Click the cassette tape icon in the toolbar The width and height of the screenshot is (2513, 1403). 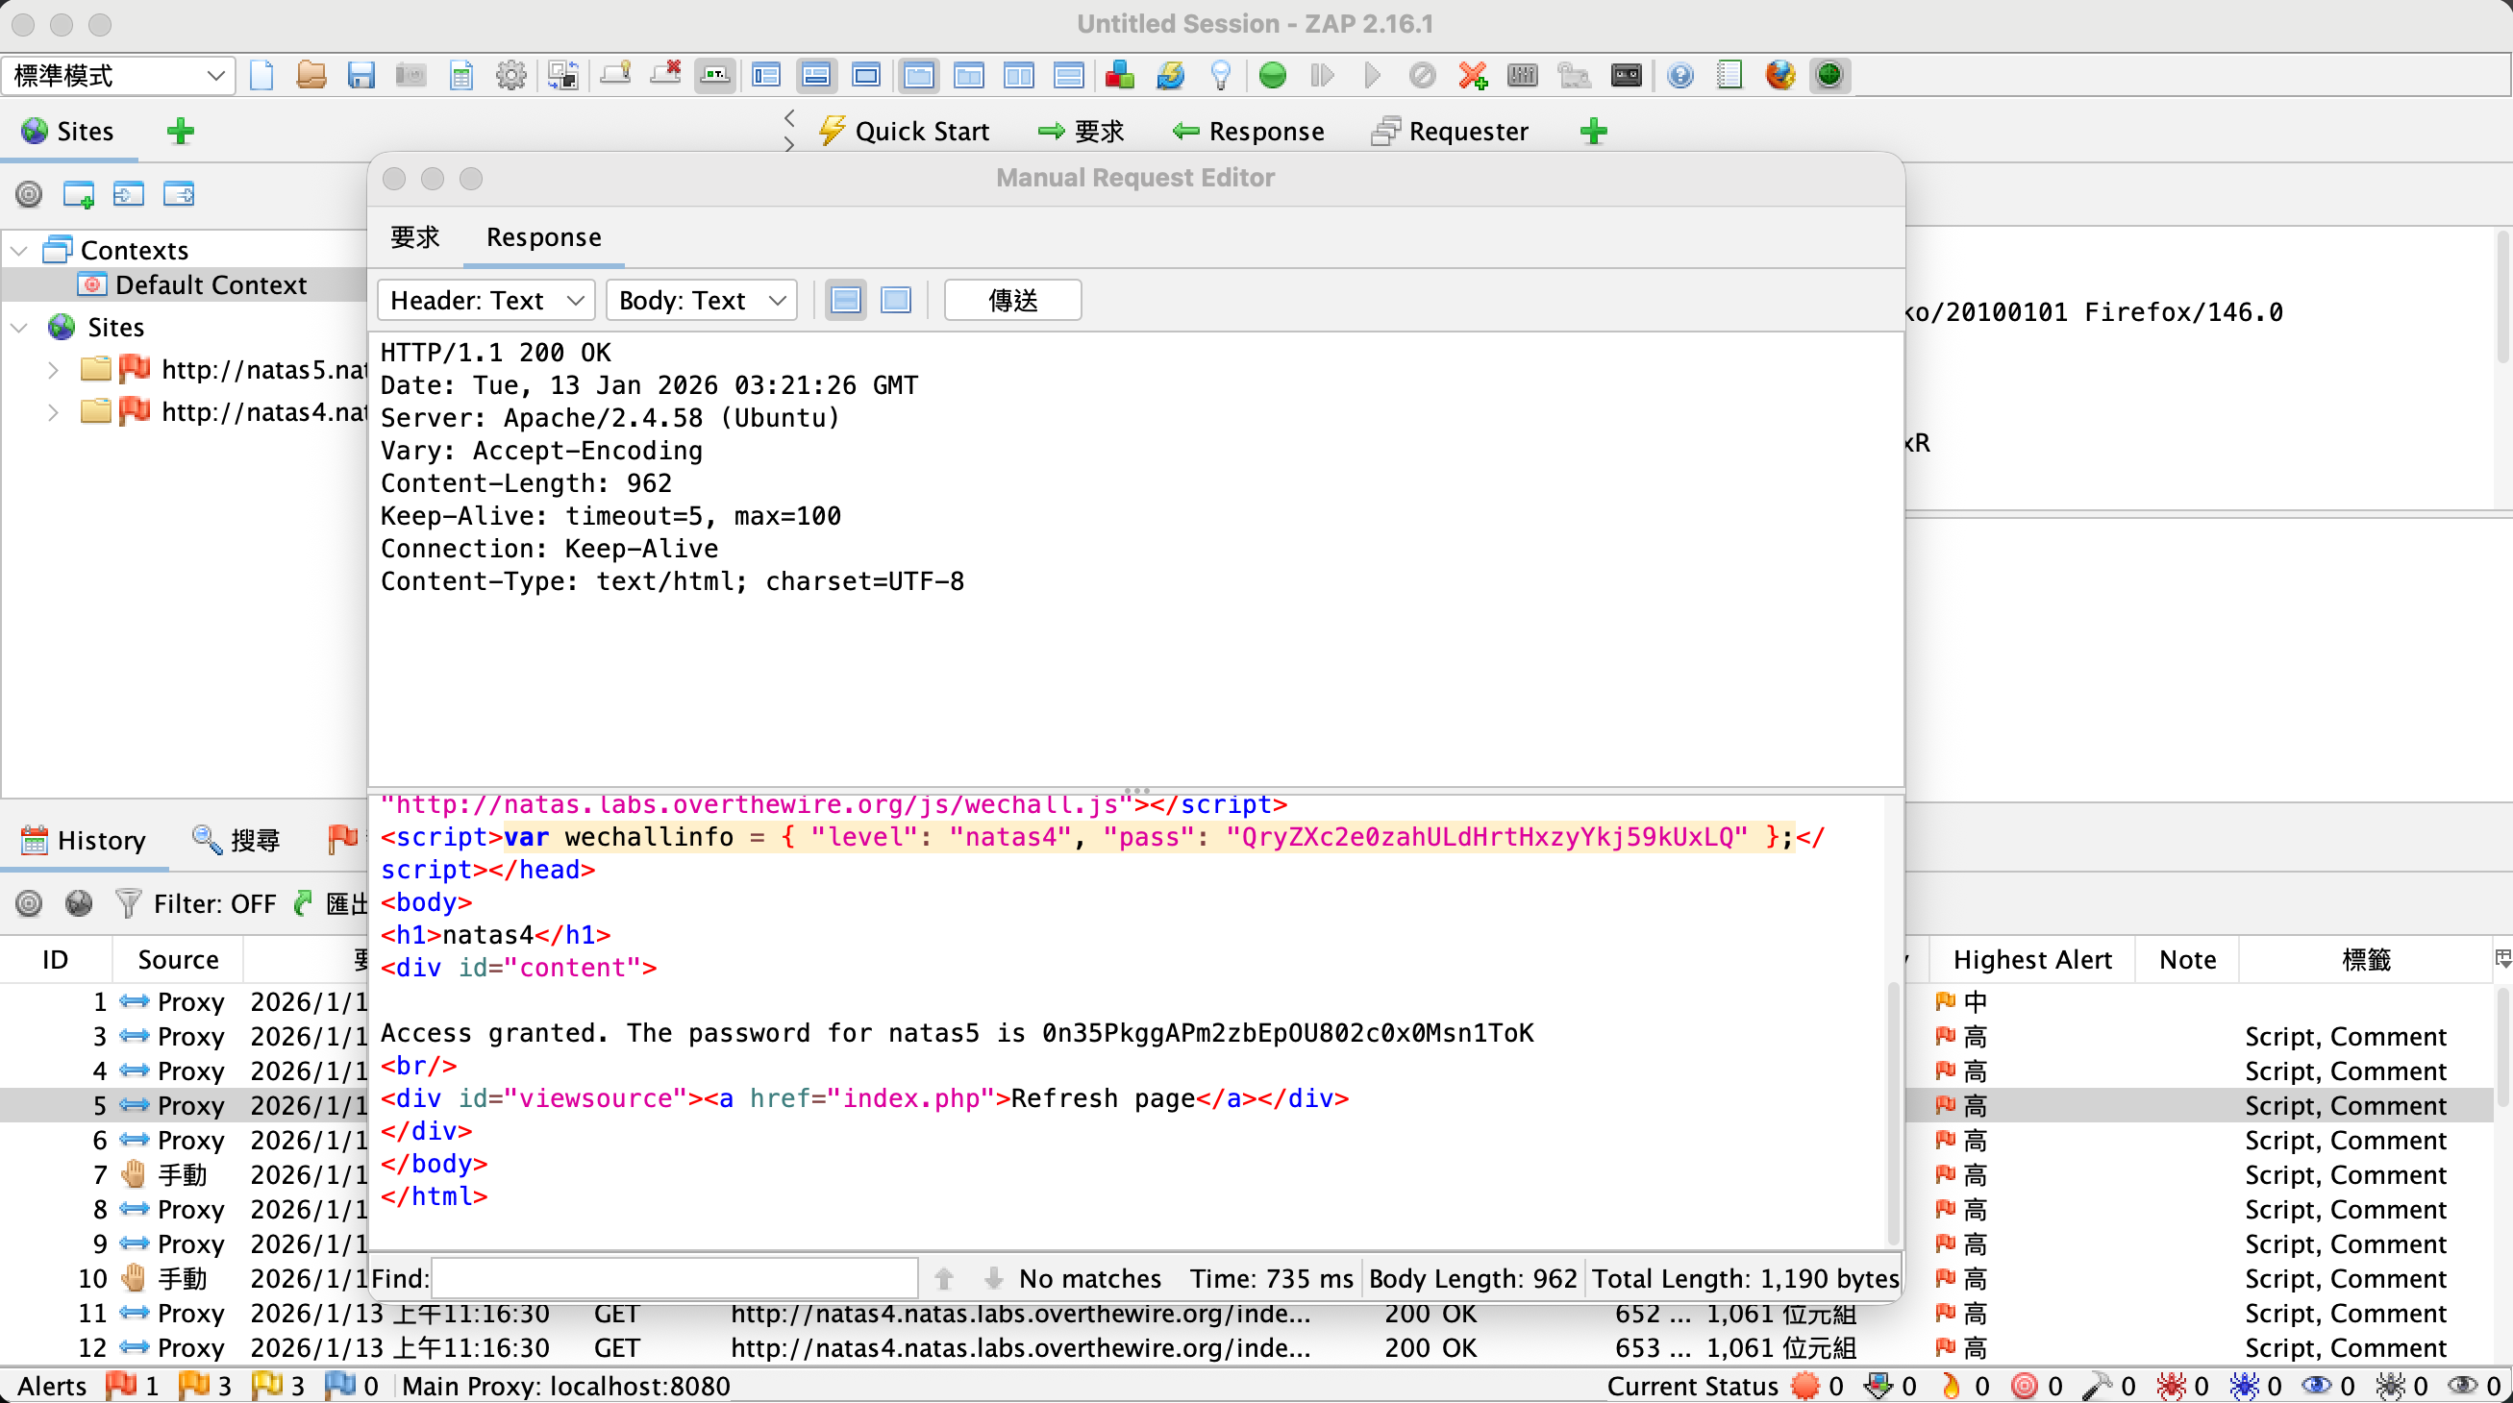click(x=1627, y=75)
